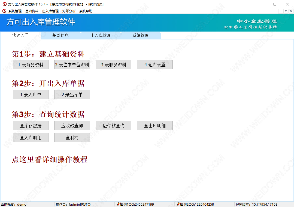
Task: Click the QQ penguin icon for 咨询1
Action: pos(119,204)
